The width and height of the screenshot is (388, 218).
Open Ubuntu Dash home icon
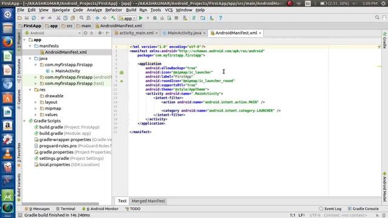[7, 15]
